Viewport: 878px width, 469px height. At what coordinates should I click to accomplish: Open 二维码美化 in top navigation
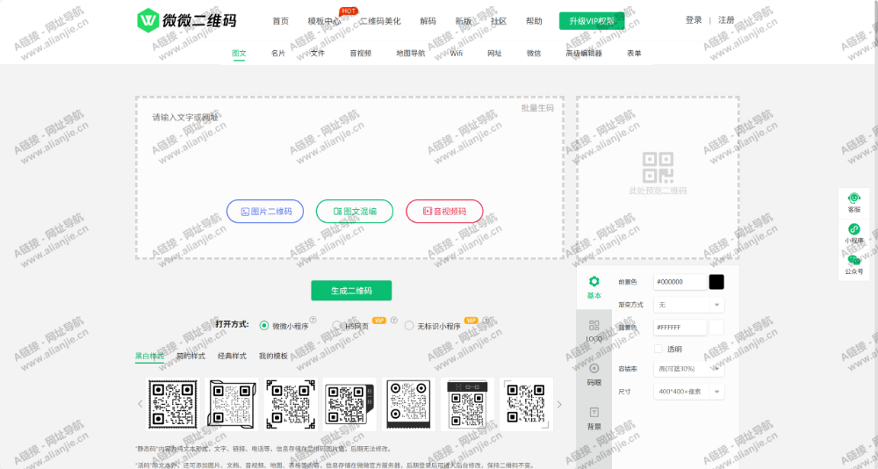tap(380, 21)
